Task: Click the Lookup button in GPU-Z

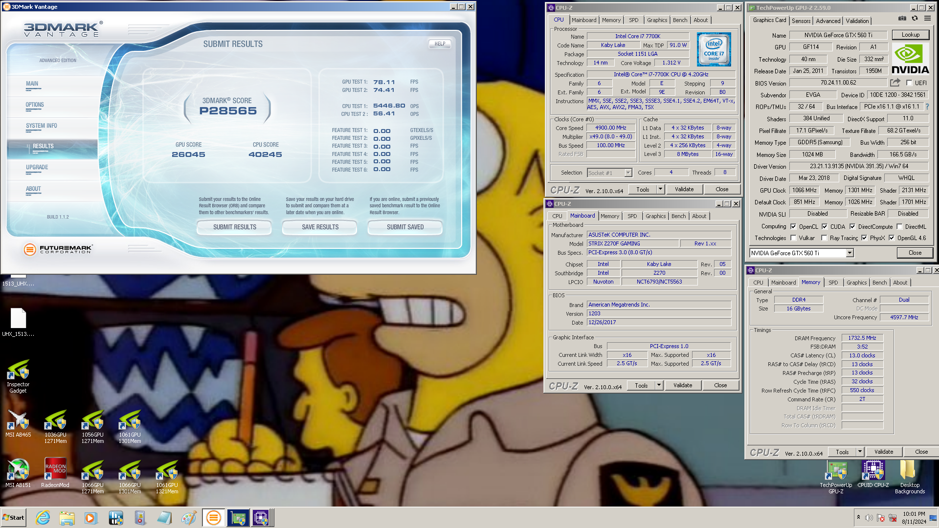Action: point(910,35)
